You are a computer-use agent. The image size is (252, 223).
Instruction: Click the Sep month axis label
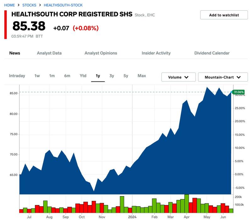click(x=66, y=217)
